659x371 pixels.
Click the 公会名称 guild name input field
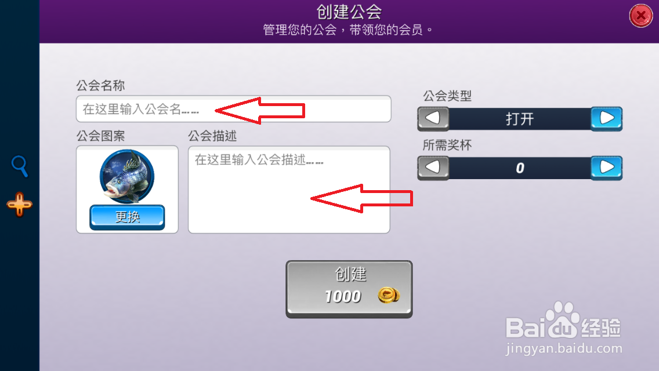coord(234,109)
